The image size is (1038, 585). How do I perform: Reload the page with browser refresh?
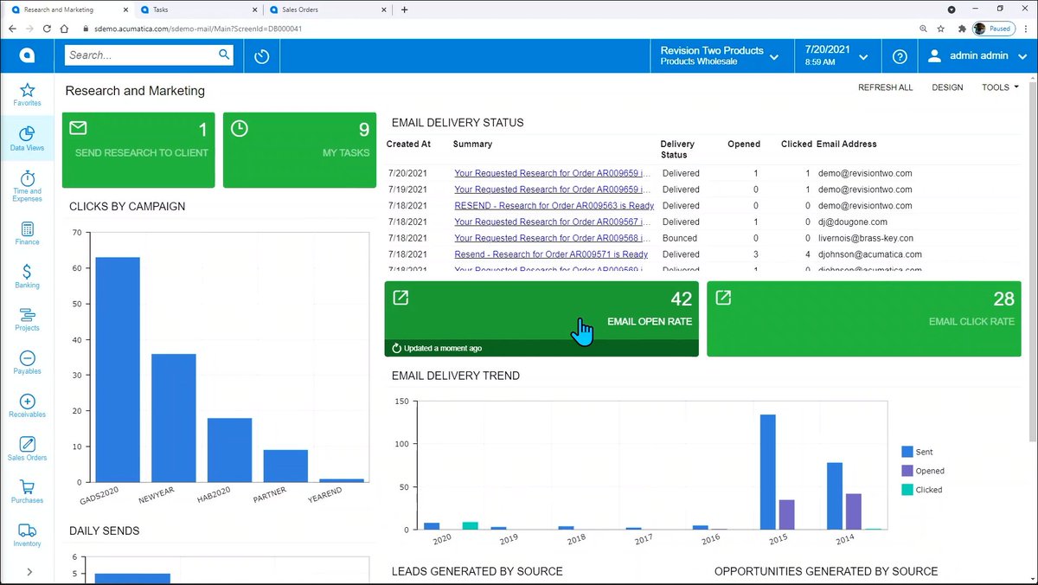(47, 28)
